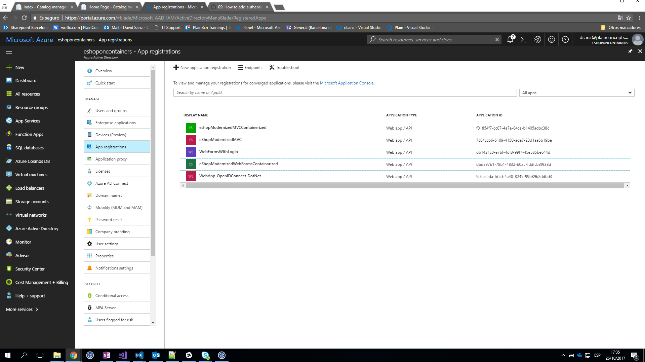Open Windows action center notifications
Viewport: 645px width, 362px height.
coord(635,355)
